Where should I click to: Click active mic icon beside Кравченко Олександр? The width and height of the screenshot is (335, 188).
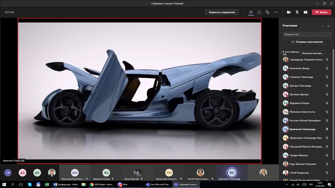click(x=327, y=129)
